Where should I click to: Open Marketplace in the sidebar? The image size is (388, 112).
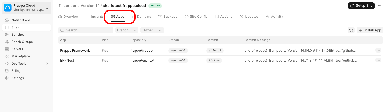(21, 56)
